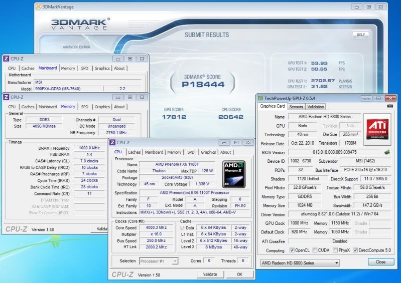Switch to the Sensors tab in GPU-Z
The height and width of the screenshot is (283, 401).
point(296,107)
